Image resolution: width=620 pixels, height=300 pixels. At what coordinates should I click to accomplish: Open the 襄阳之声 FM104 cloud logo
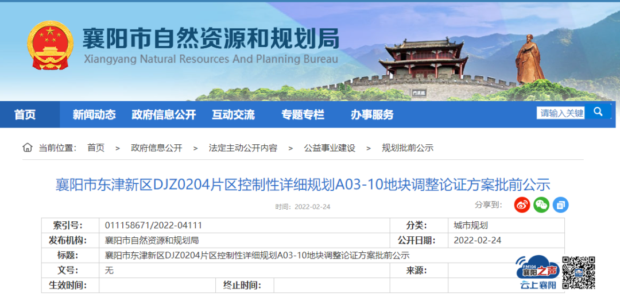click(537, 268)
